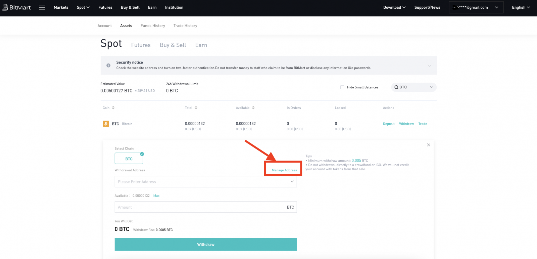The width and height of the screenshot is (537, 259).
Task: Select the BTC chain option
Action: tap(129, 159)
